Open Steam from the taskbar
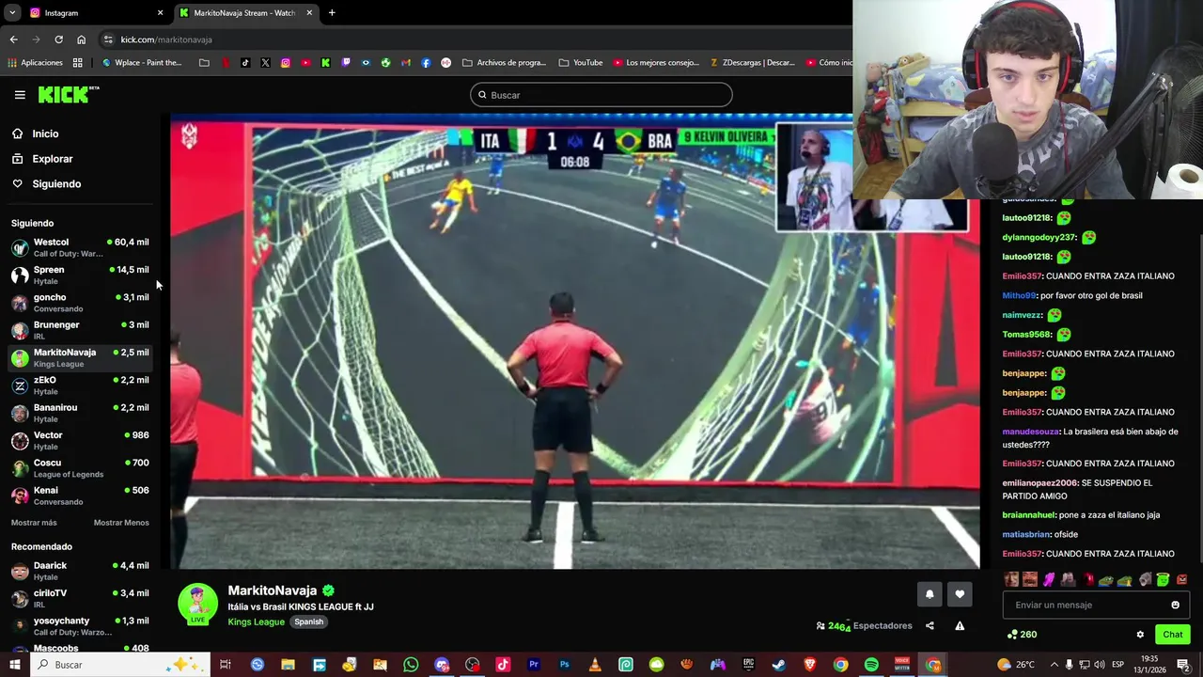The image size is (1203, 677). pos(779,665)
